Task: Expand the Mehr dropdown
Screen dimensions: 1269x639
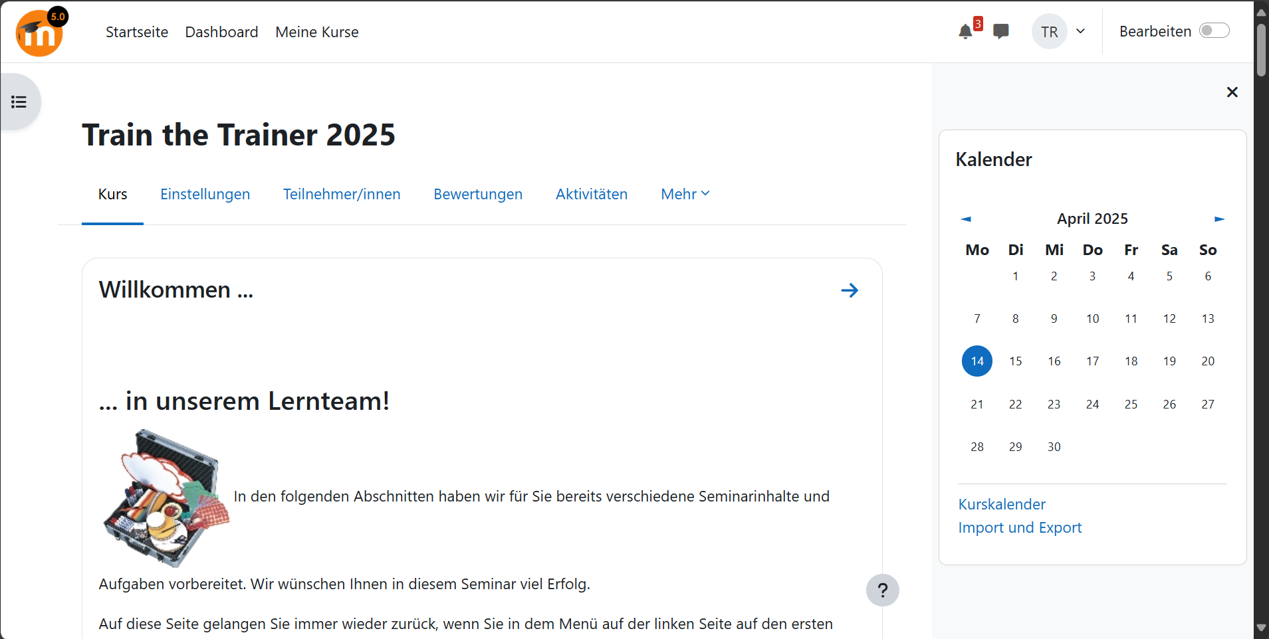Action: 685,194
